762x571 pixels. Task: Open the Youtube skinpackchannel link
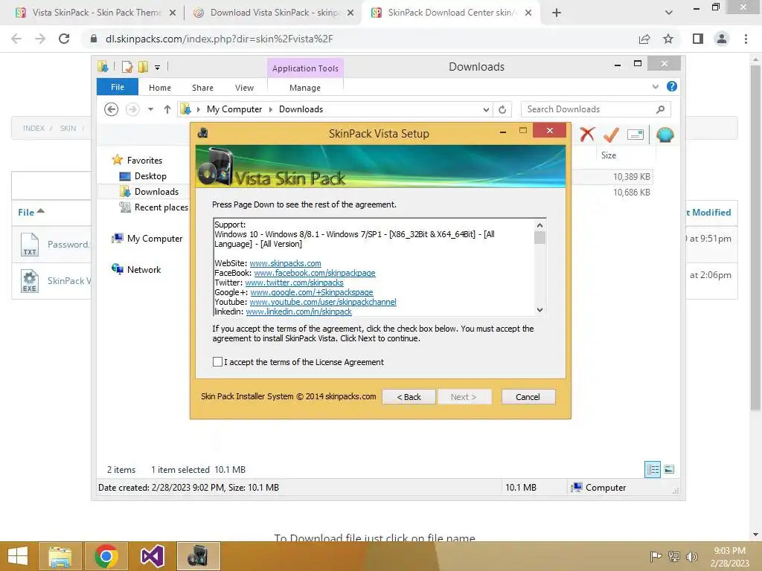[323, 302]
